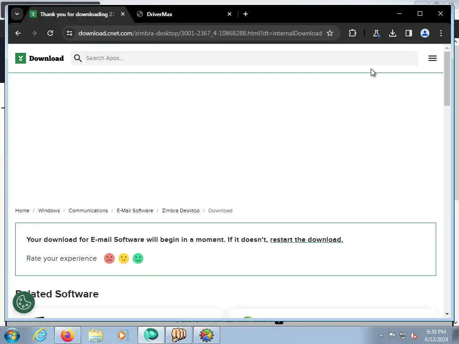Image resolution: width=459 pixels, height=344 pixels.
Task: Open the Extensions puzzle icon
Action: click(x=352, y=33)
